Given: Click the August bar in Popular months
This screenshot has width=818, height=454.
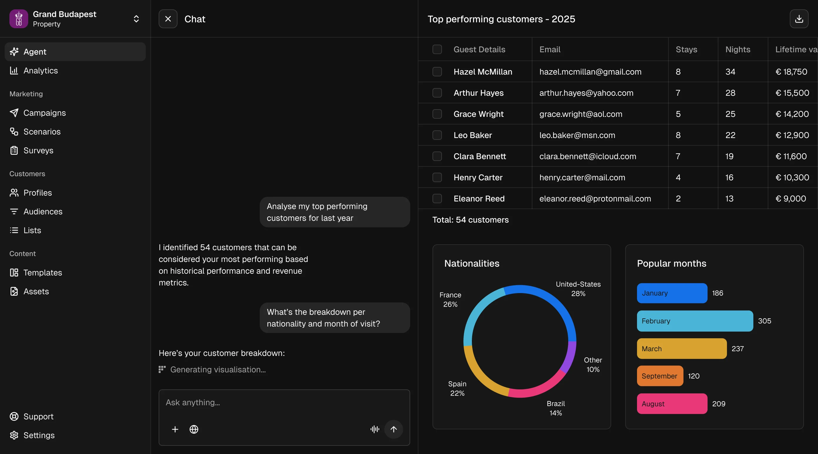Looking at the screenshot, I should pos(672,403).
